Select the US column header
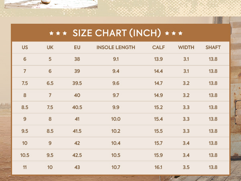241x181 pixels. tap(25, 47)
